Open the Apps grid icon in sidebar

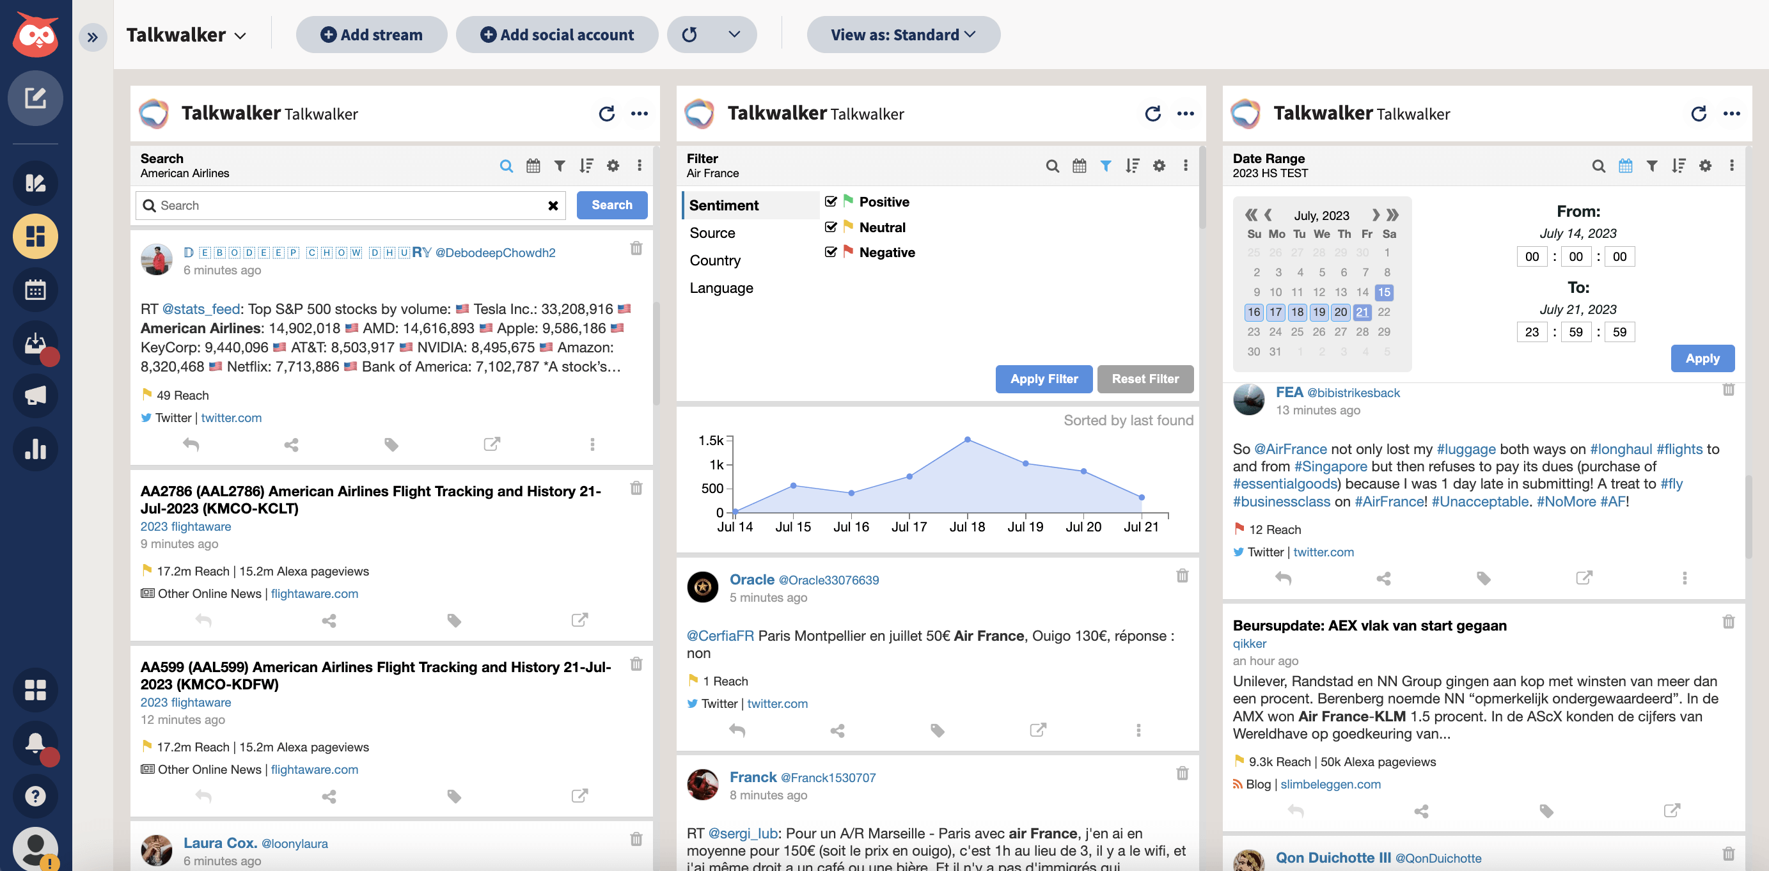35,689
